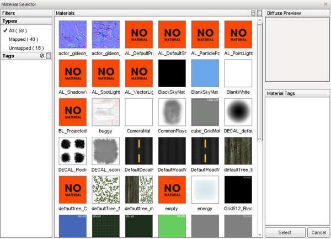
Task: Choose the Unmapped (18) filter
Action: click(26, 48)
